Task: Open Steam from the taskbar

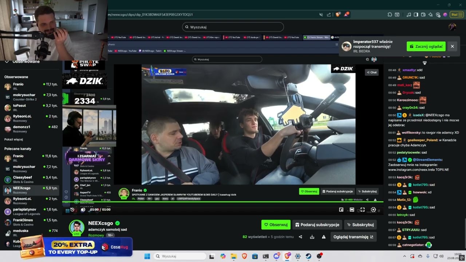Action: coord(309,256)
